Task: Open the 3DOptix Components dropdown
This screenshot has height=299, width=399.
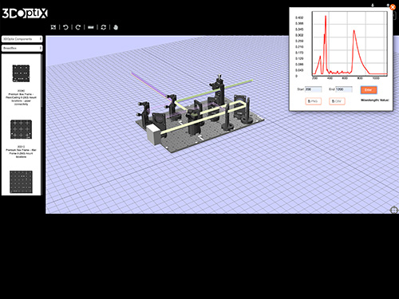Action: (22, 39)
